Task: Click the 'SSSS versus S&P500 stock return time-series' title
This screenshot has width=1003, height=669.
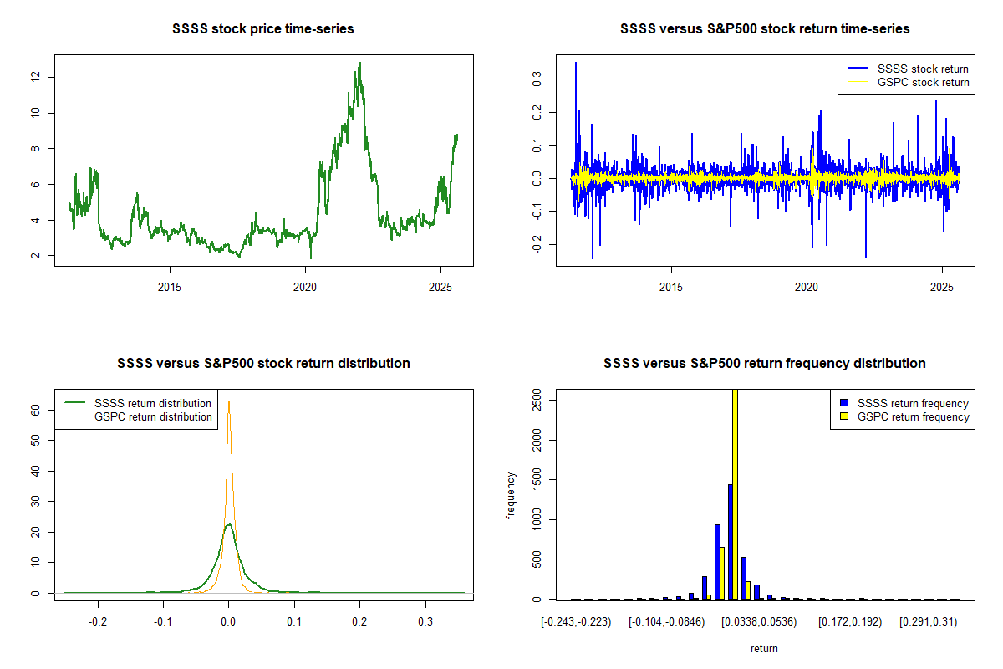Action: (x=765, y=29)
